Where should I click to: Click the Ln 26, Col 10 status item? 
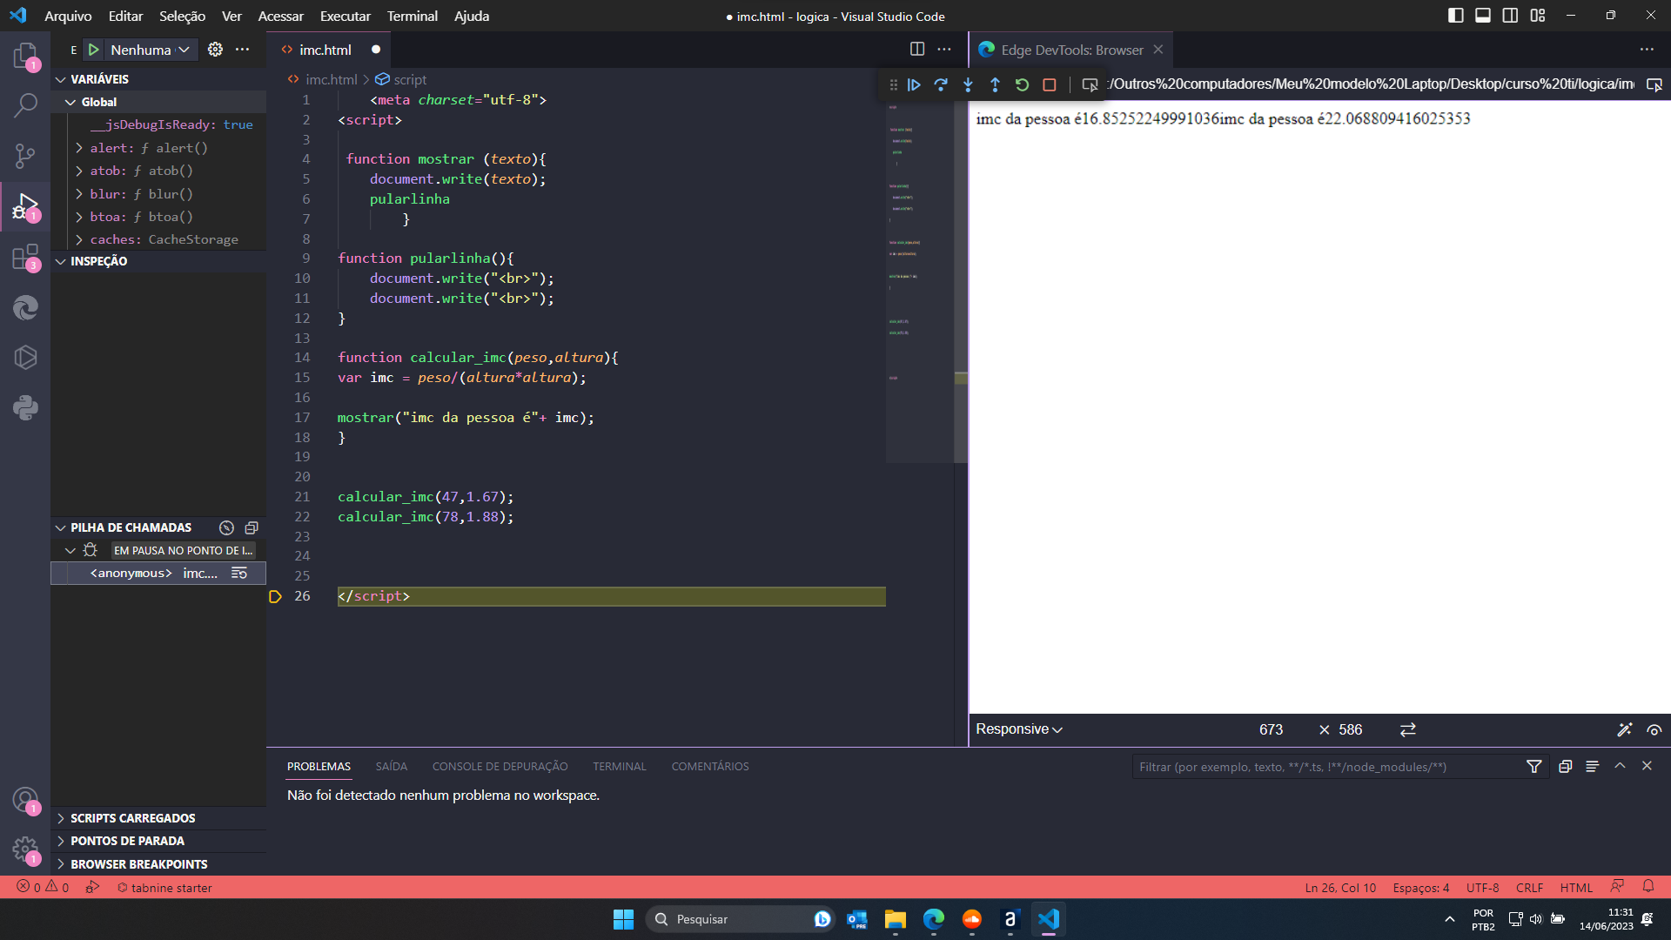click(x=1340, y=888)
